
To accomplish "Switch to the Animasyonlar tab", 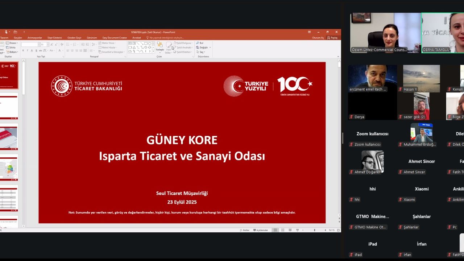I will (x=35, y=38).
